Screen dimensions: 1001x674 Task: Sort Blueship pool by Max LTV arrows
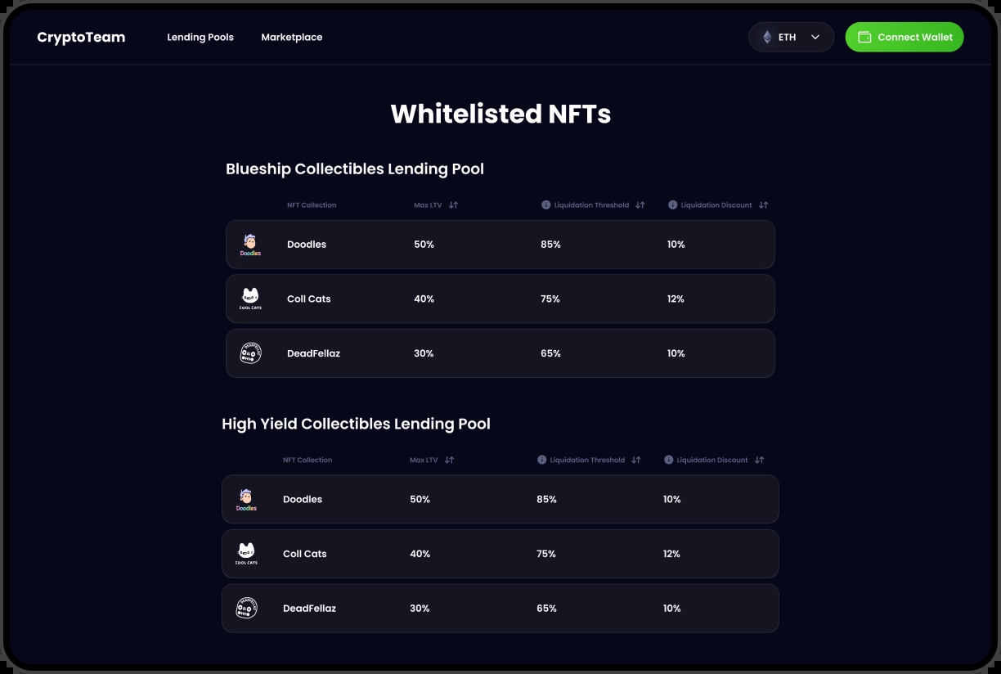pos(453,205)
